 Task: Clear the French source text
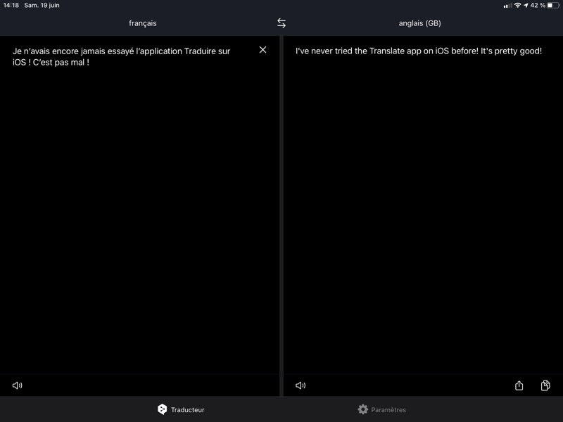(x=262, y=50)
